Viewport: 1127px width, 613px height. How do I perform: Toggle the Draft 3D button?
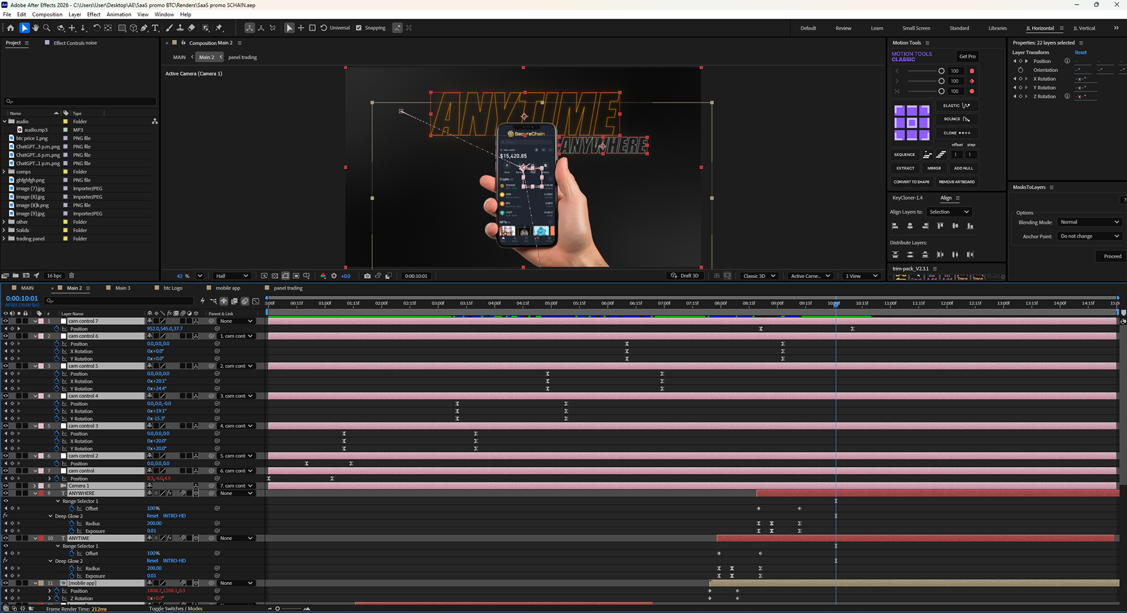click(x=686, y=276)
